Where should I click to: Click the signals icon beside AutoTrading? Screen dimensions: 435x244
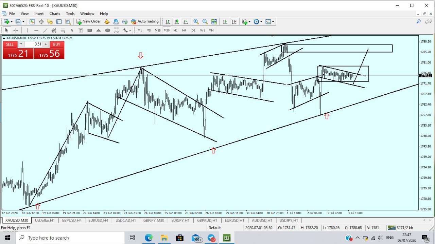click(x=125, y=22)
